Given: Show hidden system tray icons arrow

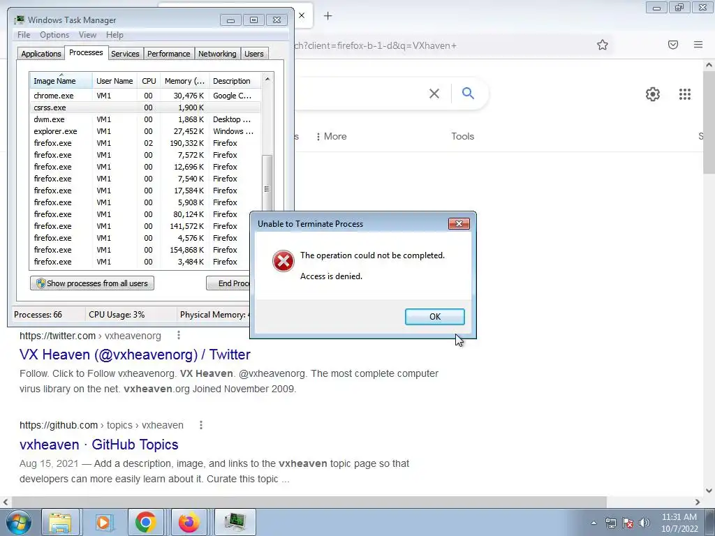Looking at the screenshot, I should pos(594,523).
